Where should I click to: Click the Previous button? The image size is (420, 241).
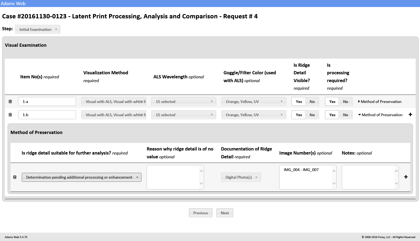(x=201, y=213)
